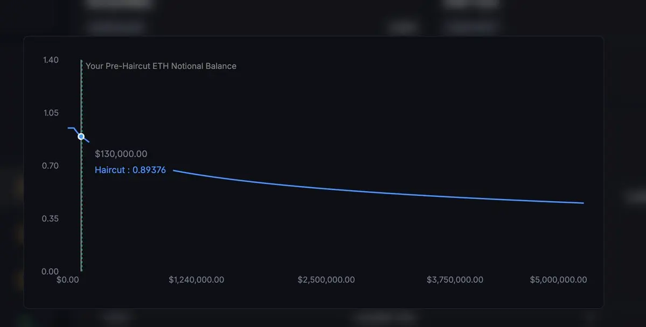646x327 pixels.
Task: Click the $130,000.00 tooltip value
Action: (x=121, y=154)
